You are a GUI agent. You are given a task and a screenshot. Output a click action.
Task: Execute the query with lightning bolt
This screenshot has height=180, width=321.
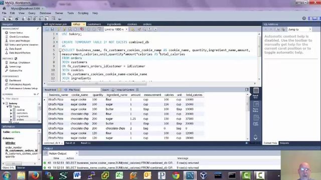tap(59, 29)
